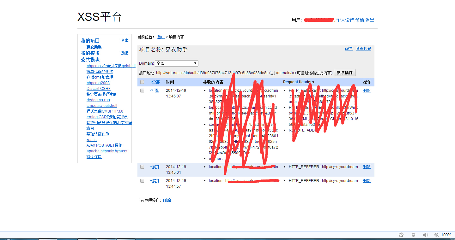Open module 路由

pos(90,128)
